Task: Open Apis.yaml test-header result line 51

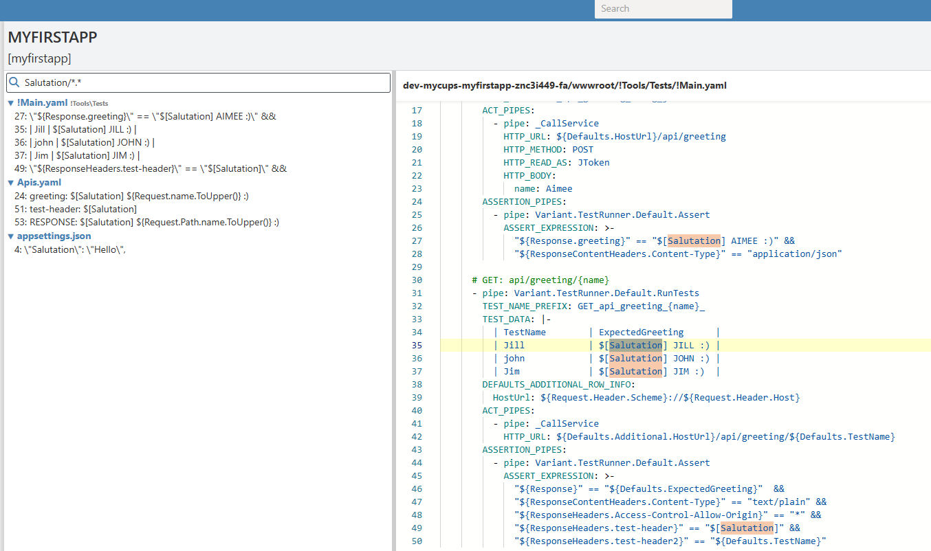Action: point(75,210)
